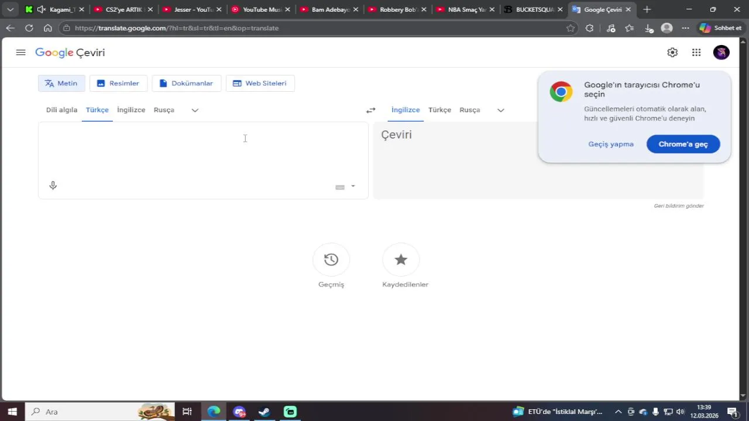
Task: Close the NBA Smaç tab
Action: pyautogui.click(x=492, y=9)
